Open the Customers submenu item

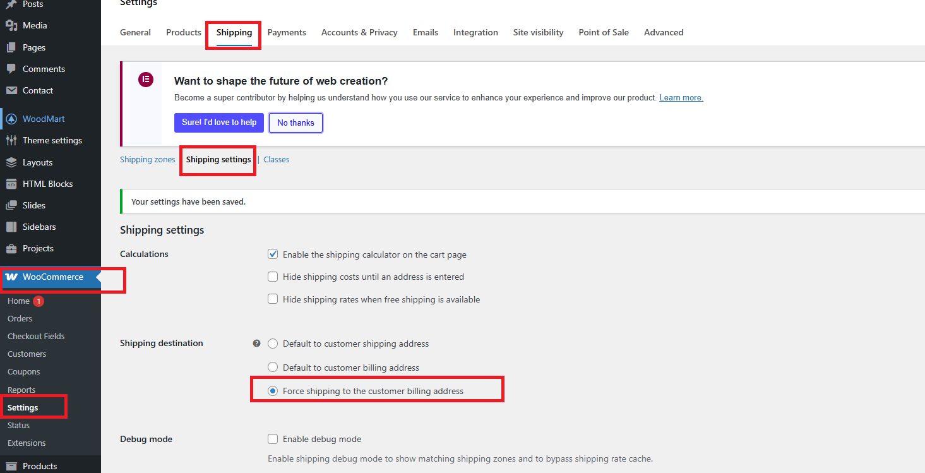[27, 354]
